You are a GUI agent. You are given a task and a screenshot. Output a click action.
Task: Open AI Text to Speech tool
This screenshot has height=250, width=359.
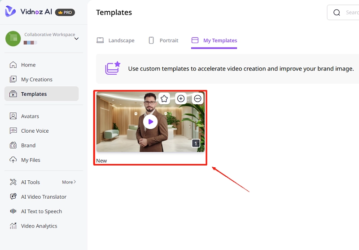tap(41, 211)
